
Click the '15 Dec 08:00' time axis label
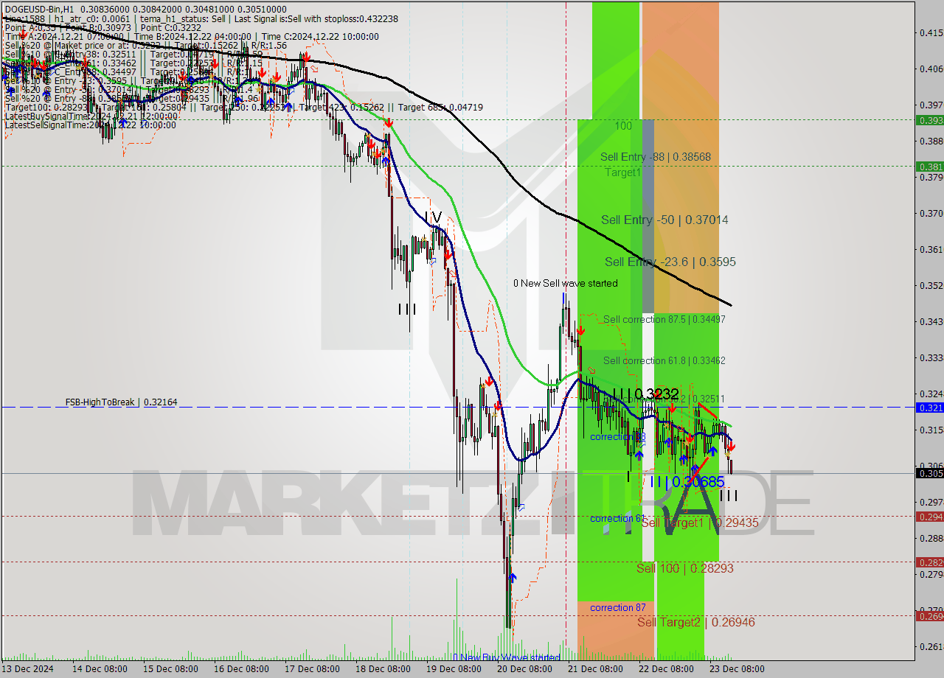(x=170, y=669)
